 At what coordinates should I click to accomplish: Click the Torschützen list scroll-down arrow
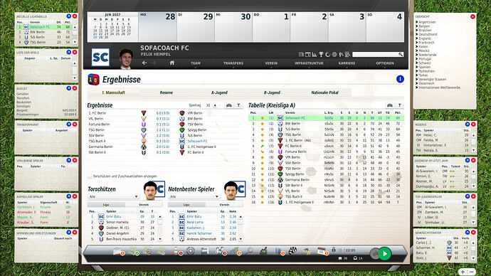click(x=160, y=239)
